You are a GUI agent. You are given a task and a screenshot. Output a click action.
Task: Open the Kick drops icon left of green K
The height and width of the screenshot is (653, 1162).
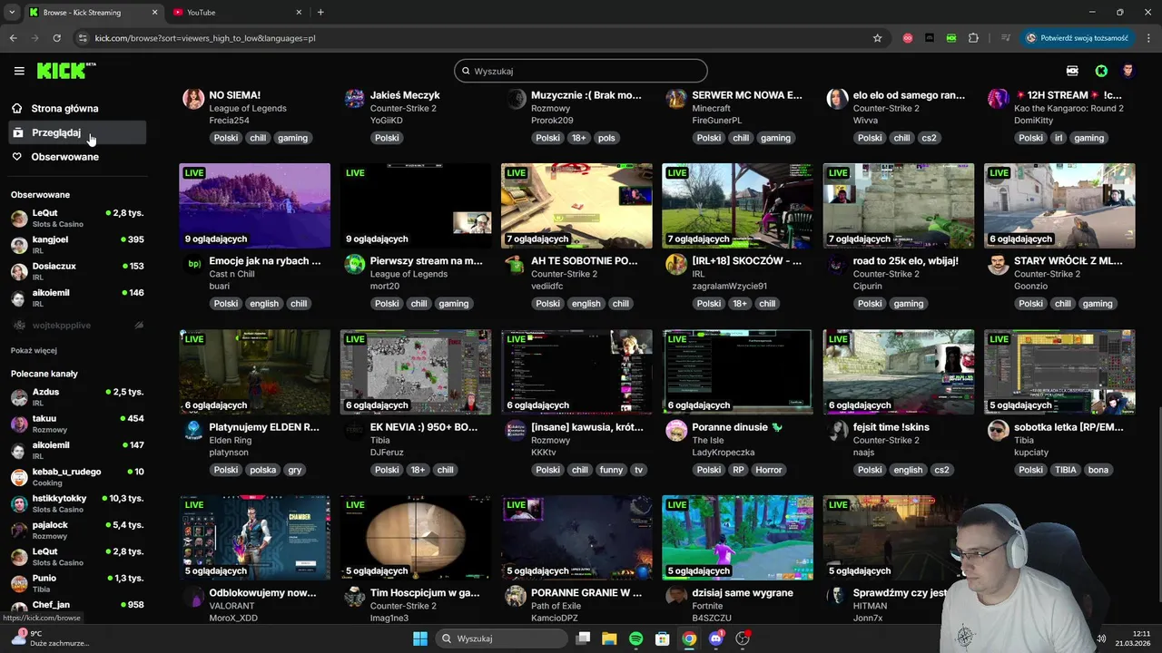1072,71
